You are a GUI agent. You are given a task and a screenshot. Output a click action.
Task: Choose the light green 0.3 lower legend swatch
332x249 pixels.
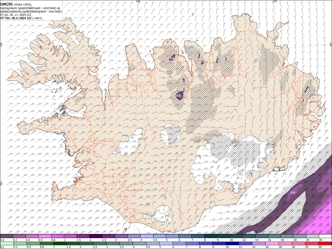click(x=20, y=243)
